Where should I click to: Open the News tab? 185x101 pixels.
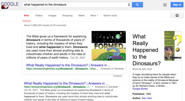[x=82, y=15]
